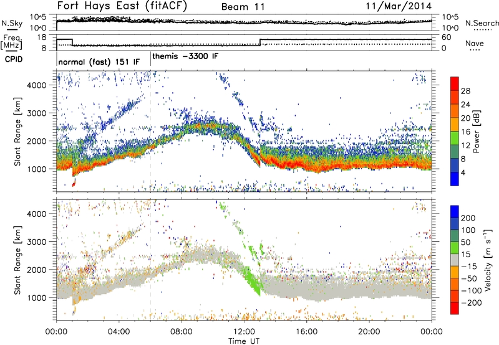Click the "20:00" time tick label

[x=369, y=332]
